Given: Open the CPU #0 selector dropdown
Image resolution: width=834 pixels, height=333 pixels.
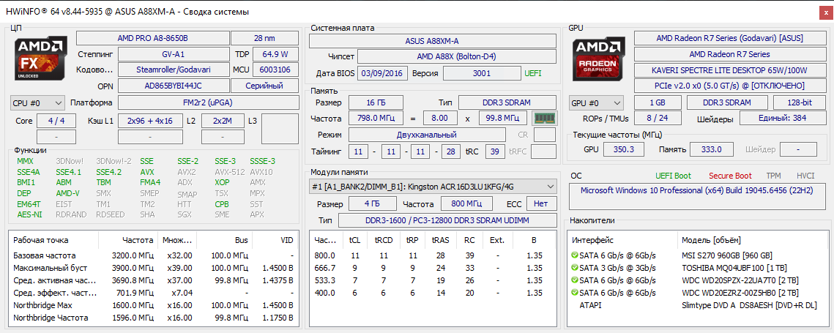Looking at the screenshot, I should (37, 102).
